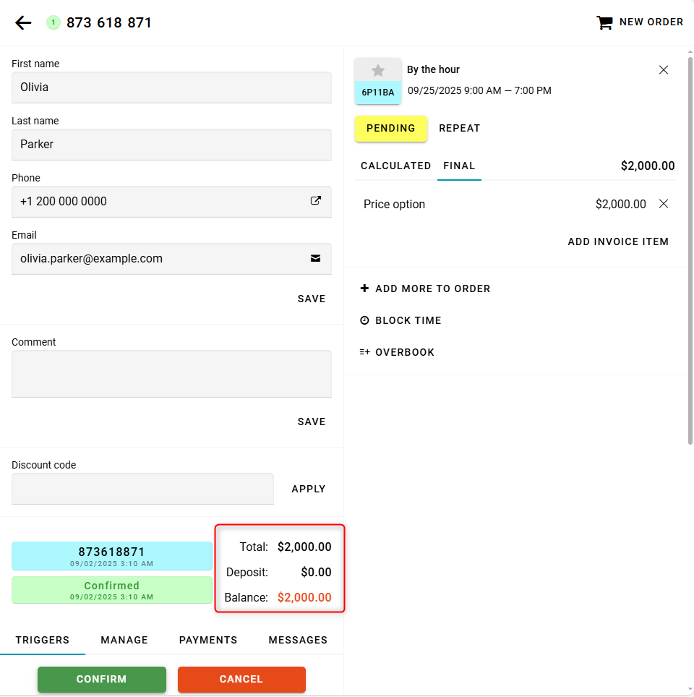The width and height of the screenshot is (694, 697).
Task: Open the MANAGE tab
Action: 124,640
